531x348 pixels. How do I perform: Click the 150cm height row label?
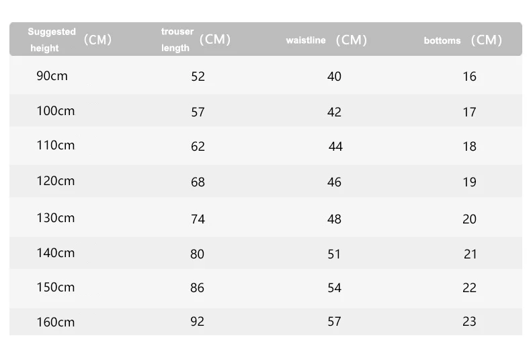coord(55,287)
